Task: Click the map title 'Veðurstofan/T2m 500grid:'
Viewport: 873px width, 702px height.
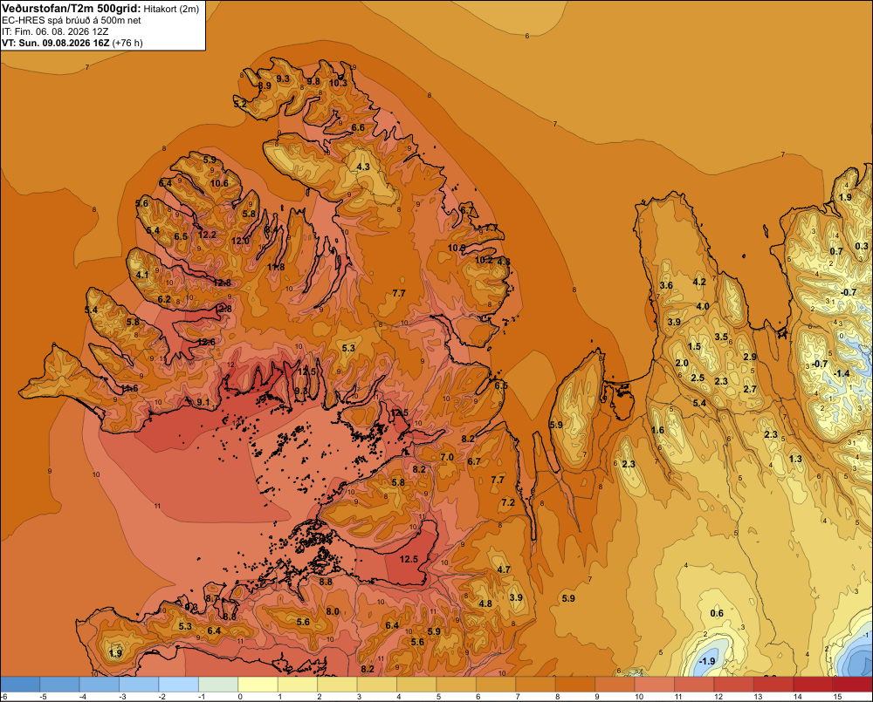Action: (x=72, y=9)
